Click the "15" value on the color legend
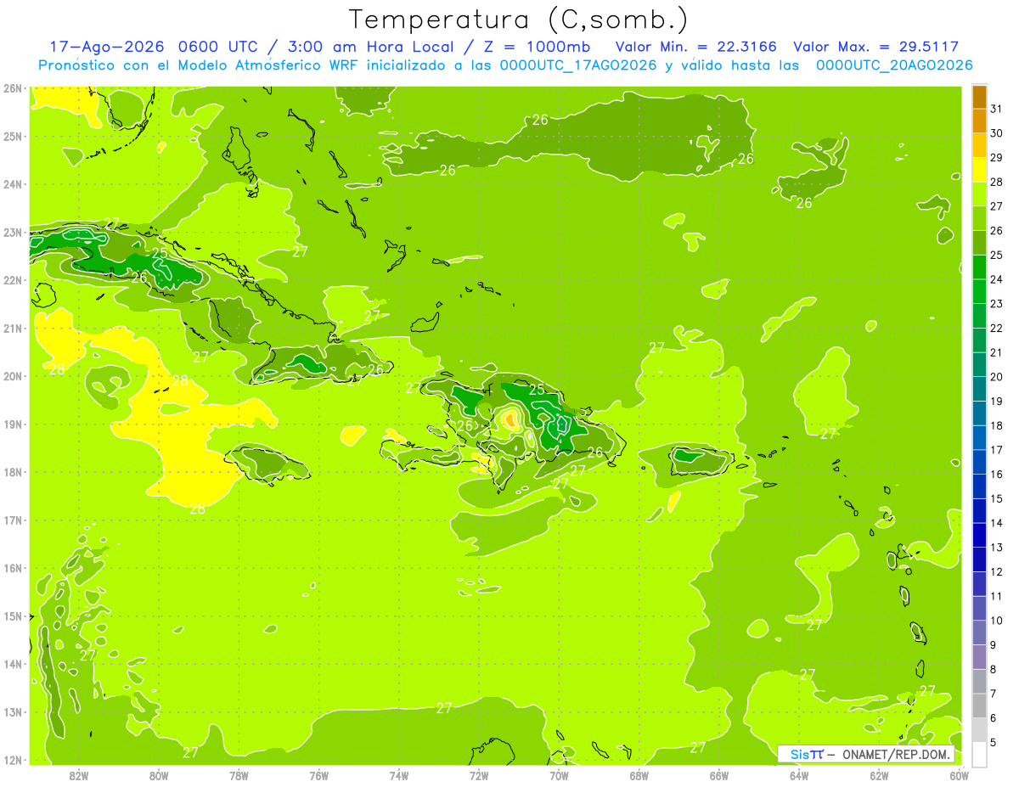1019x787 pixels. coord(997,498)
